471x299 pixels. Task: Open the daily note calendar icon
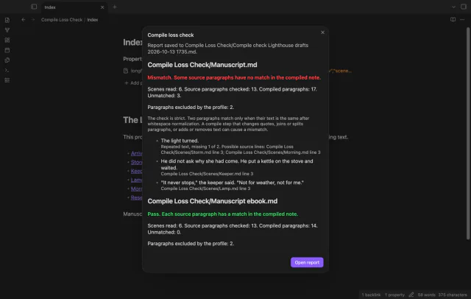pyautogui.click(x=7, y=50)
